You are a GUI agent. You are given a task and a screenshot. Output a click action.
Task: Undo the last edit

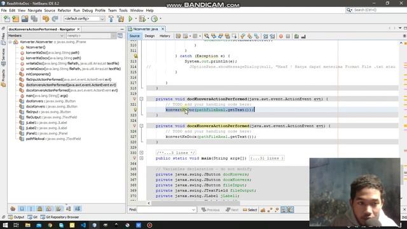46,18
